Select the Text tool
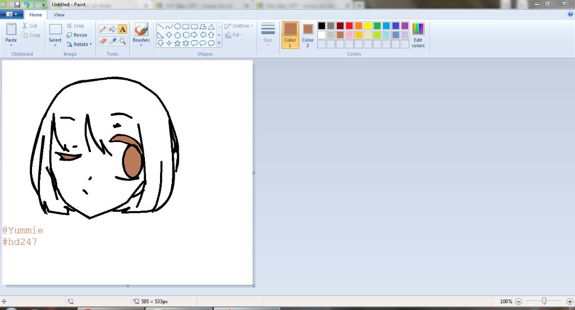Screen dimensions: 575x310 point(122,29)
